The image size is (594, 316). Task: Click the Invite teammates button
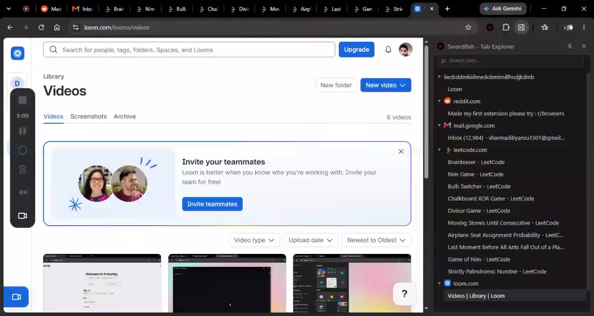212,204
